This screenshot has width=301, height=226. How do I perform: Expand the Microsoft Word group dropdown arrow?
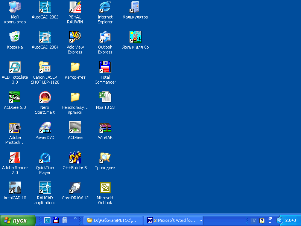tap(201, 220)
